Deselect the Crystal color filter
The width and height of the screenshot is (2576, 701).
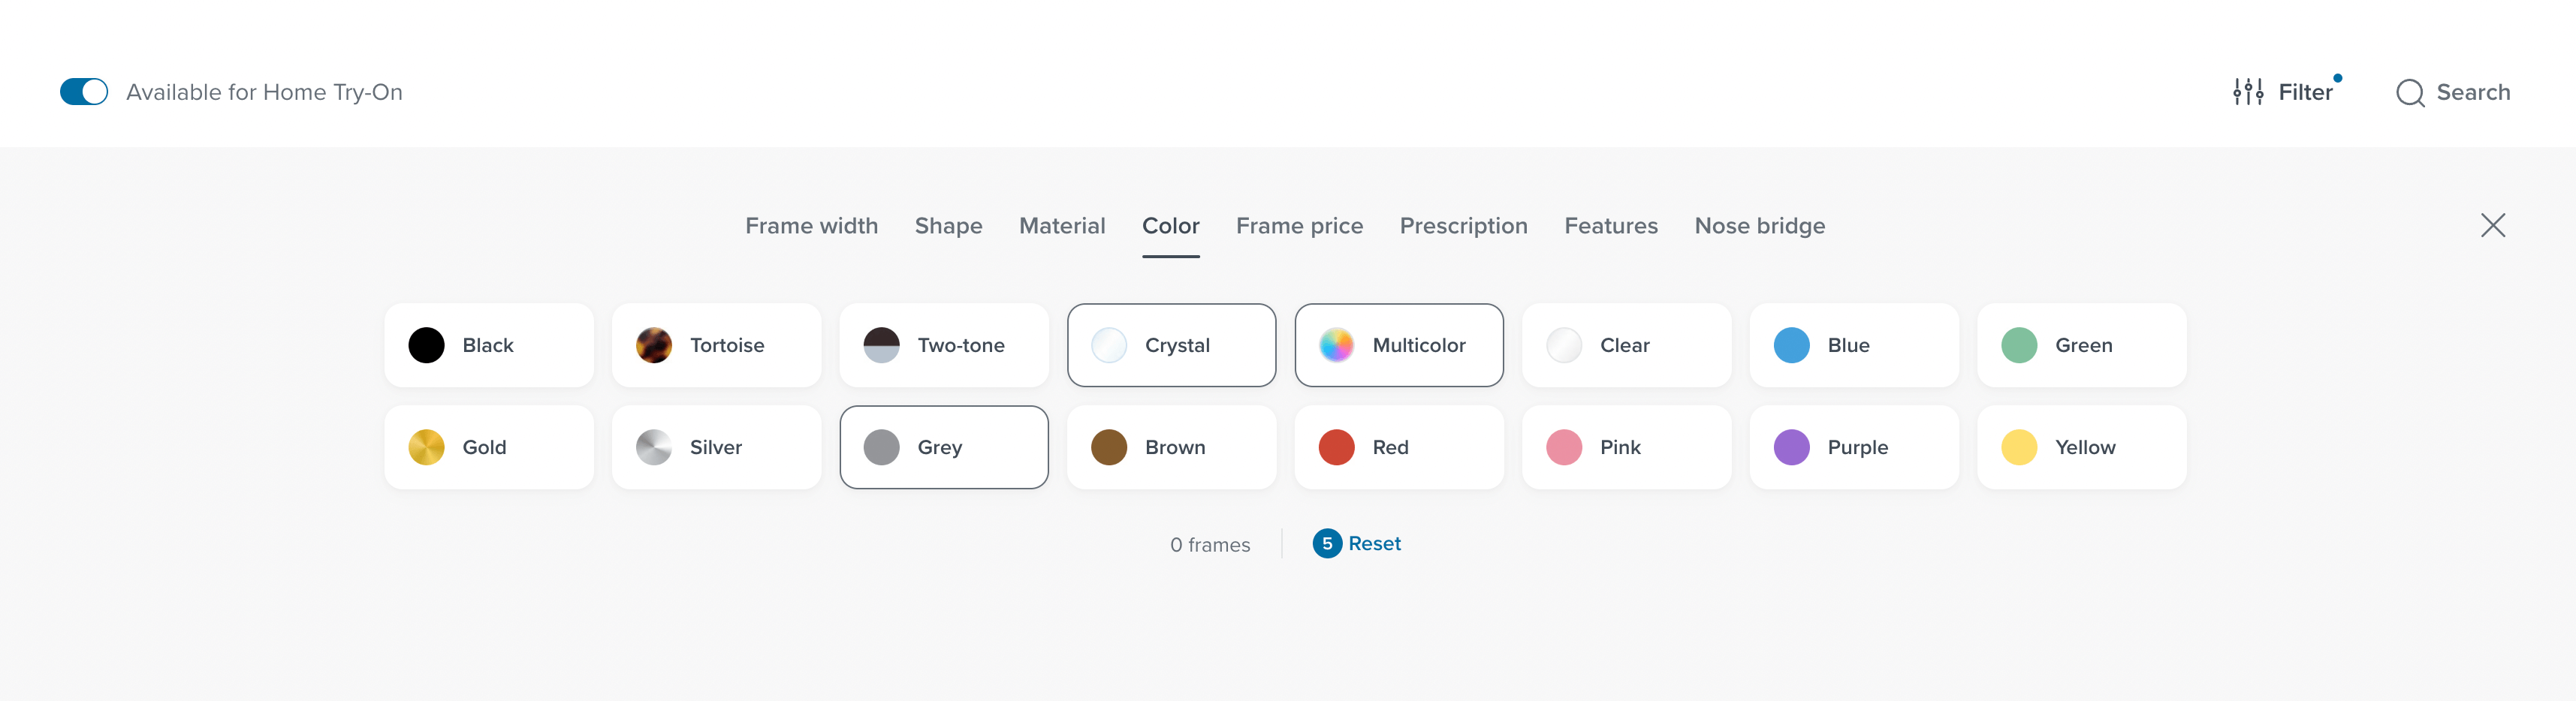[1171, 345]
